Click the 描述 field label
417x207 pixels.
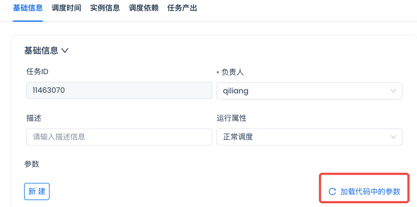[x=34, y=118]
